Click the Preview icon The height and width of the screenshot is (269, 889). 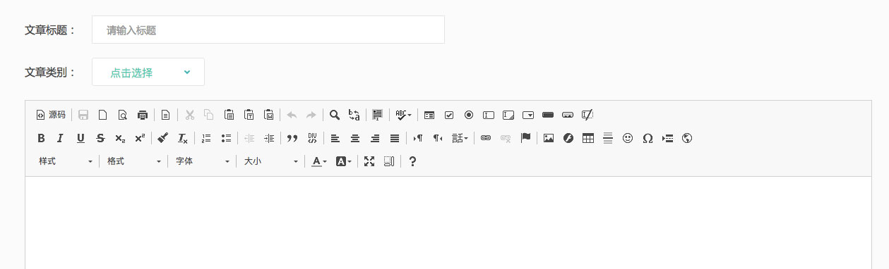pos(122,115)
